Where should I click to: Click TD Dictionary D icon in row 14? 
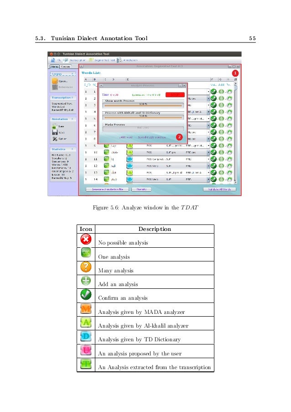[x=130, y=179]
